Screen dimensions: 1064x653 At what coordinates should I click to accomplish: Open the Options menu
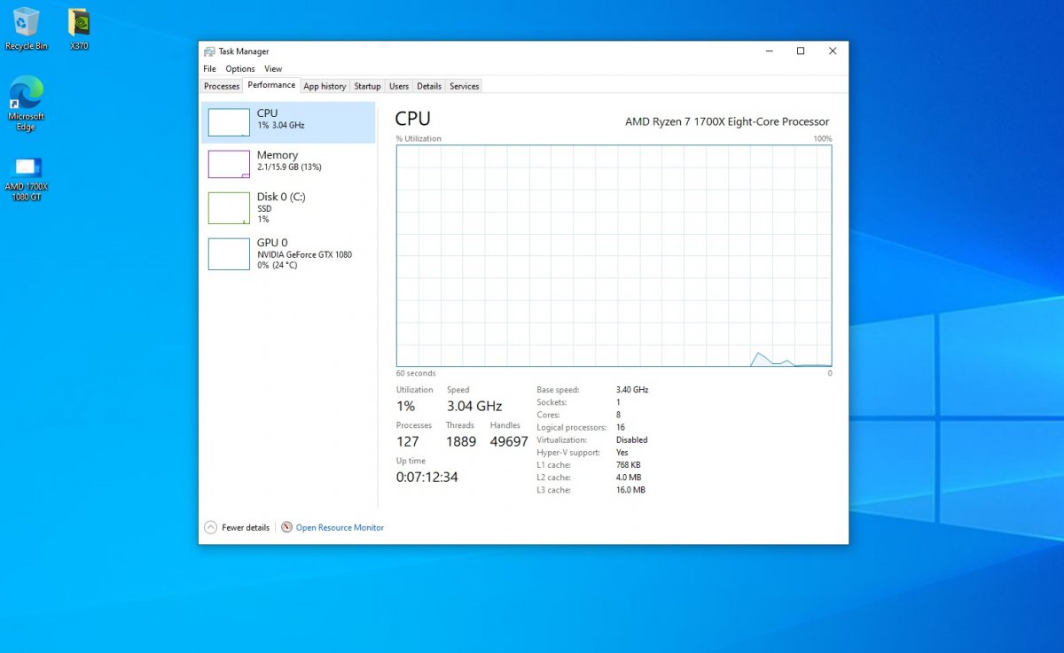tap(239, 69)
